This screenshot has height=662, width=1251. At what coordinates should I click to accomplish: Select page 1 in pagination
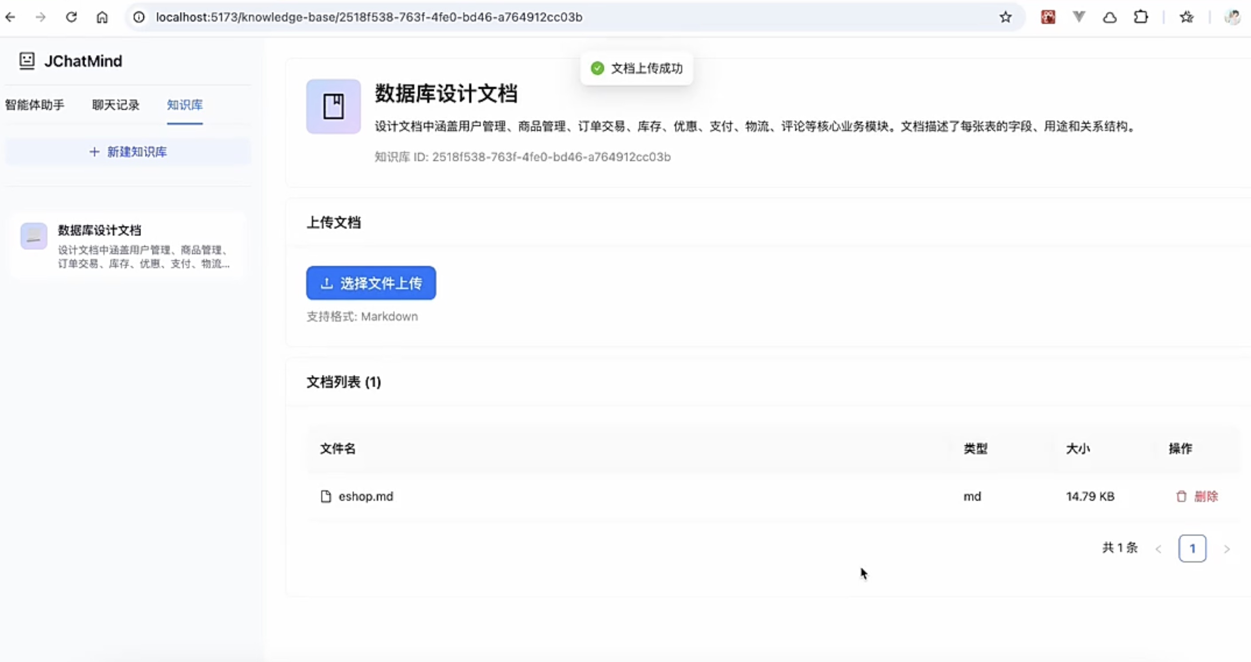1192,549
